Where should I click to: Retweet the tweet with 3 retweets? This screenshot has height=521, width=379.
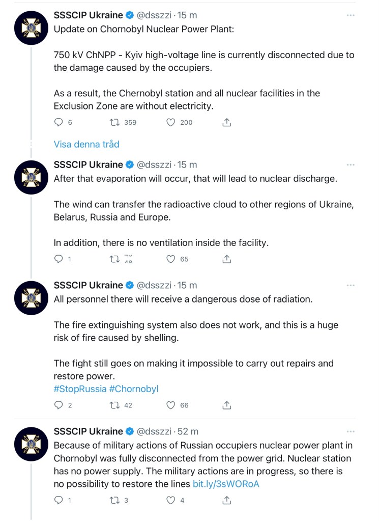pyautogui.click(x=115, y=500)
